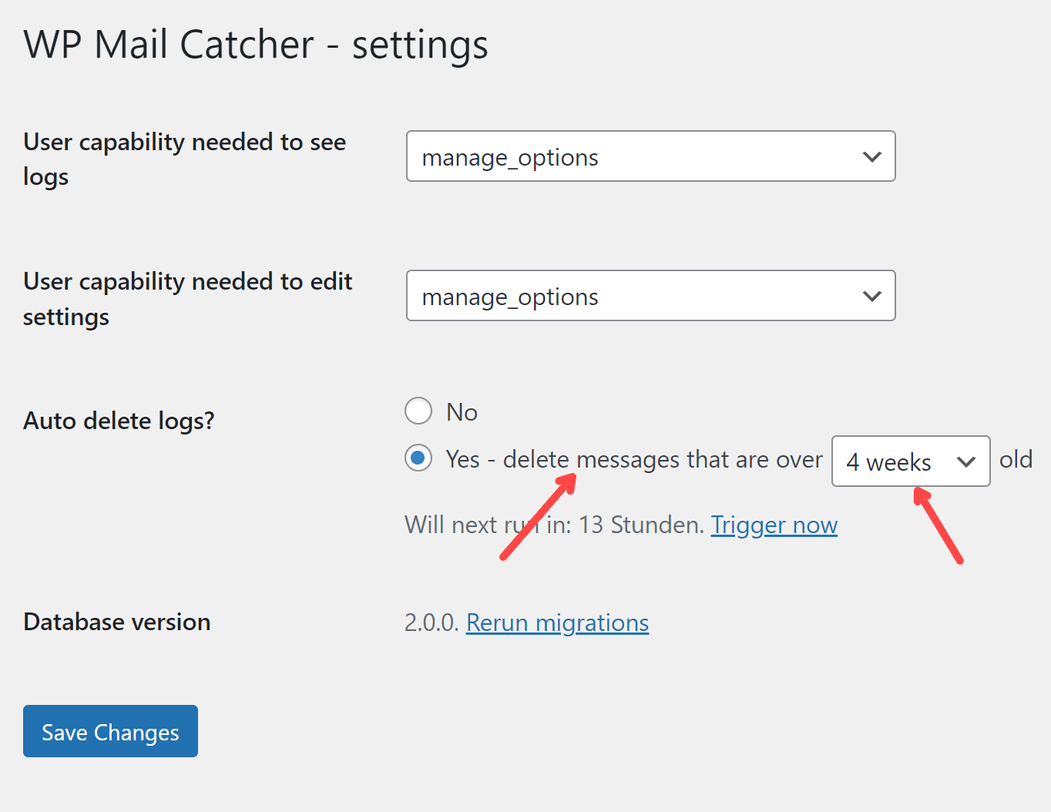
Task: Click the "Trigger now" link
Action: pyautogui.click(x=774, y=525)
